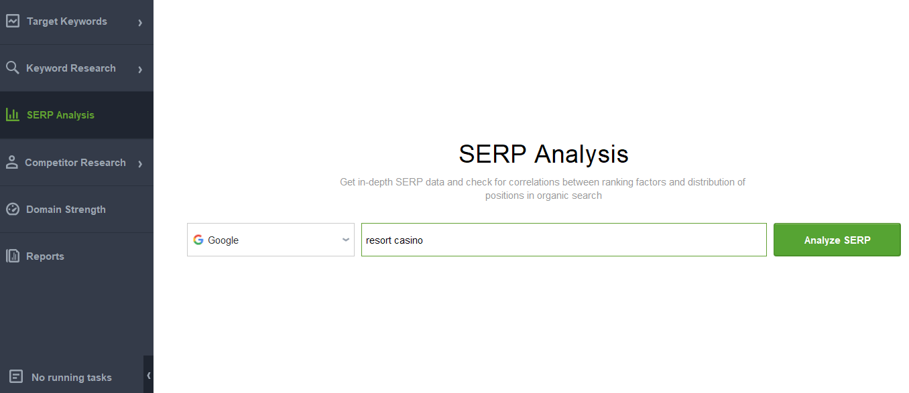
Task: Select the SERP Analysis text label
Action: [60, 115]
